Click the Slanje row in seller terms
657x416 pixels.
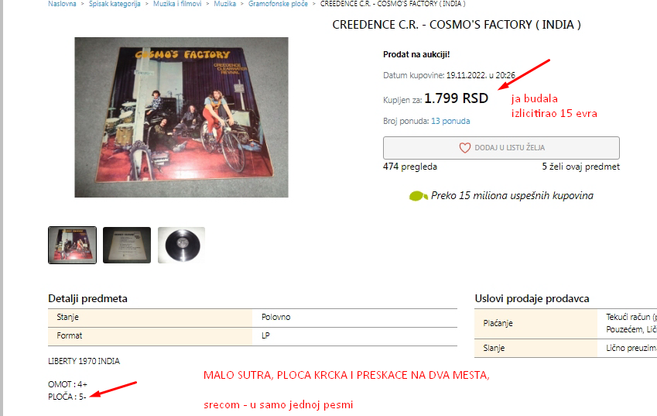566,348
